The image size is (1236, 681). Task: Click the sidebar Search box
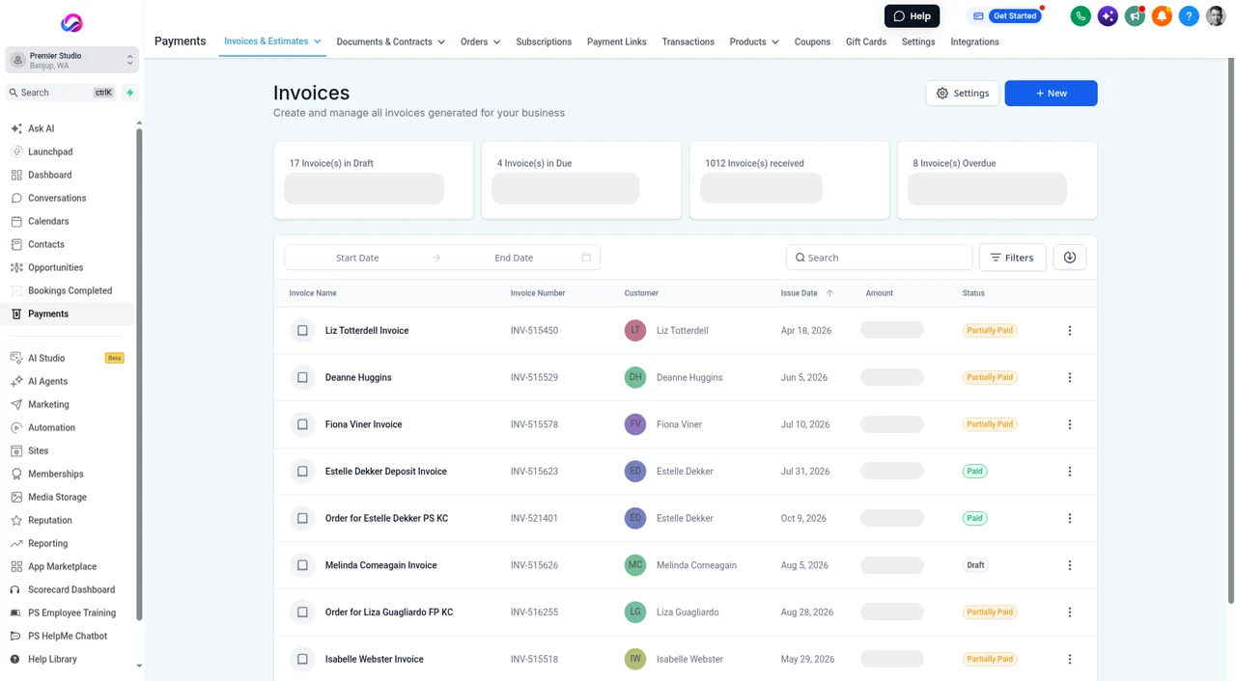(x=60, y=93)
